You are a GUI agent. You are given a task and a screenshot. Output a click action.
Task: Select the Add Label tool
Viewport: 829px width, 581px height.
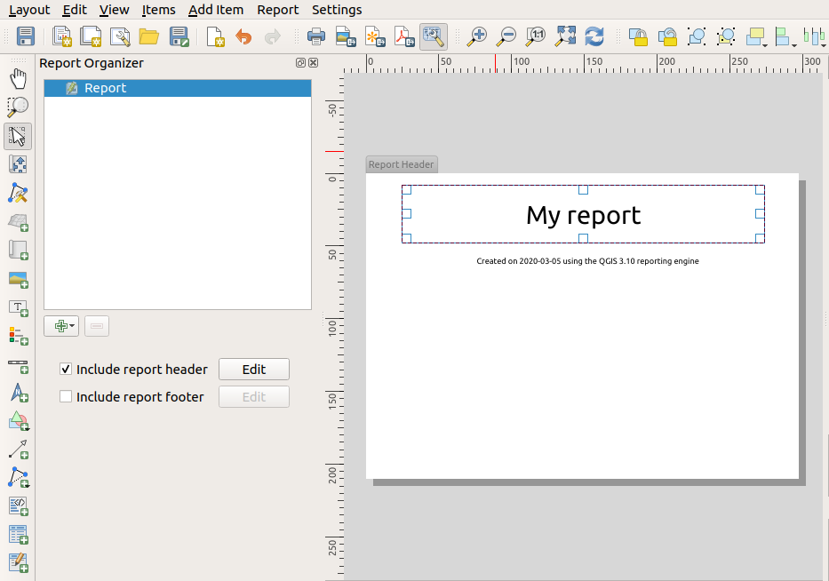(x=18, y=307)
